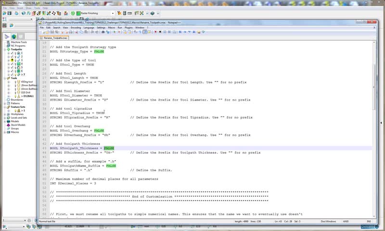The width and height of the screenshot is (385, 231).
Task: Expand the Models tree node
Action: [5, 121]
